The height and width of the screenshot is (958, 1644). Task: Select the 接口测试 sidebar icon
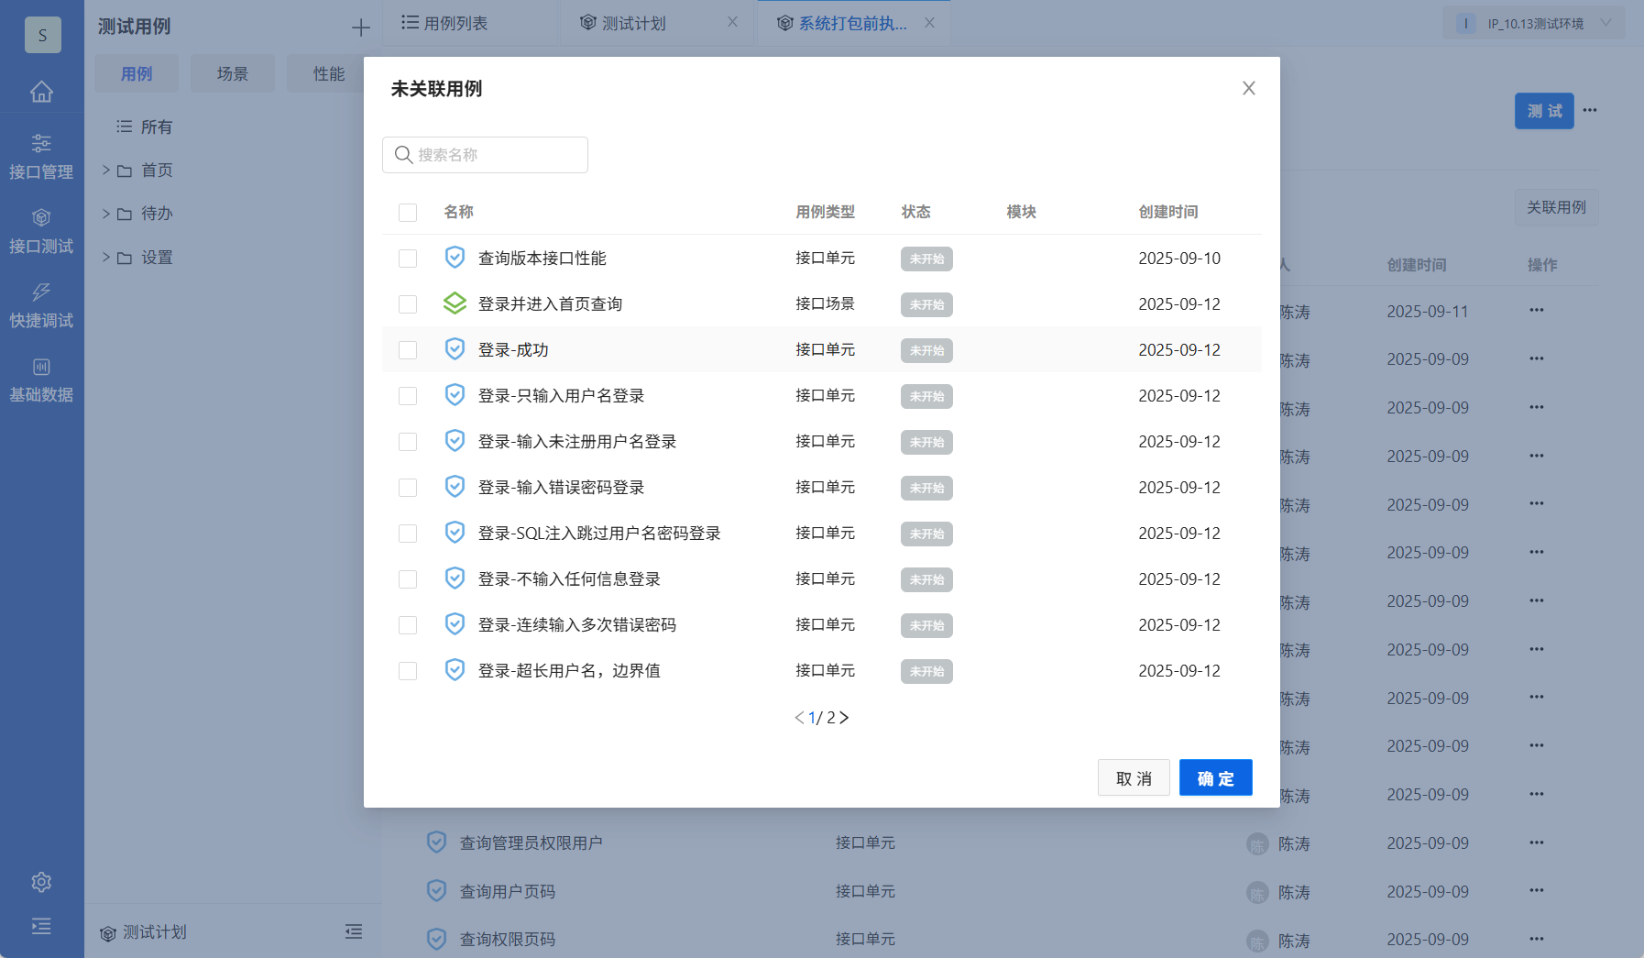tap(41, 230)
